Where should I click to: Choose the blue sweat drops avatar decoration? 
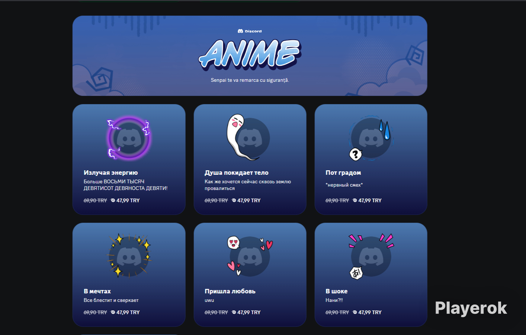[371, 138]
